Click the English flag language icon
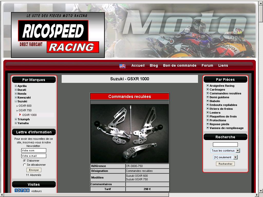The height and width of the screenshot is (197, 263). coord(122,66)
